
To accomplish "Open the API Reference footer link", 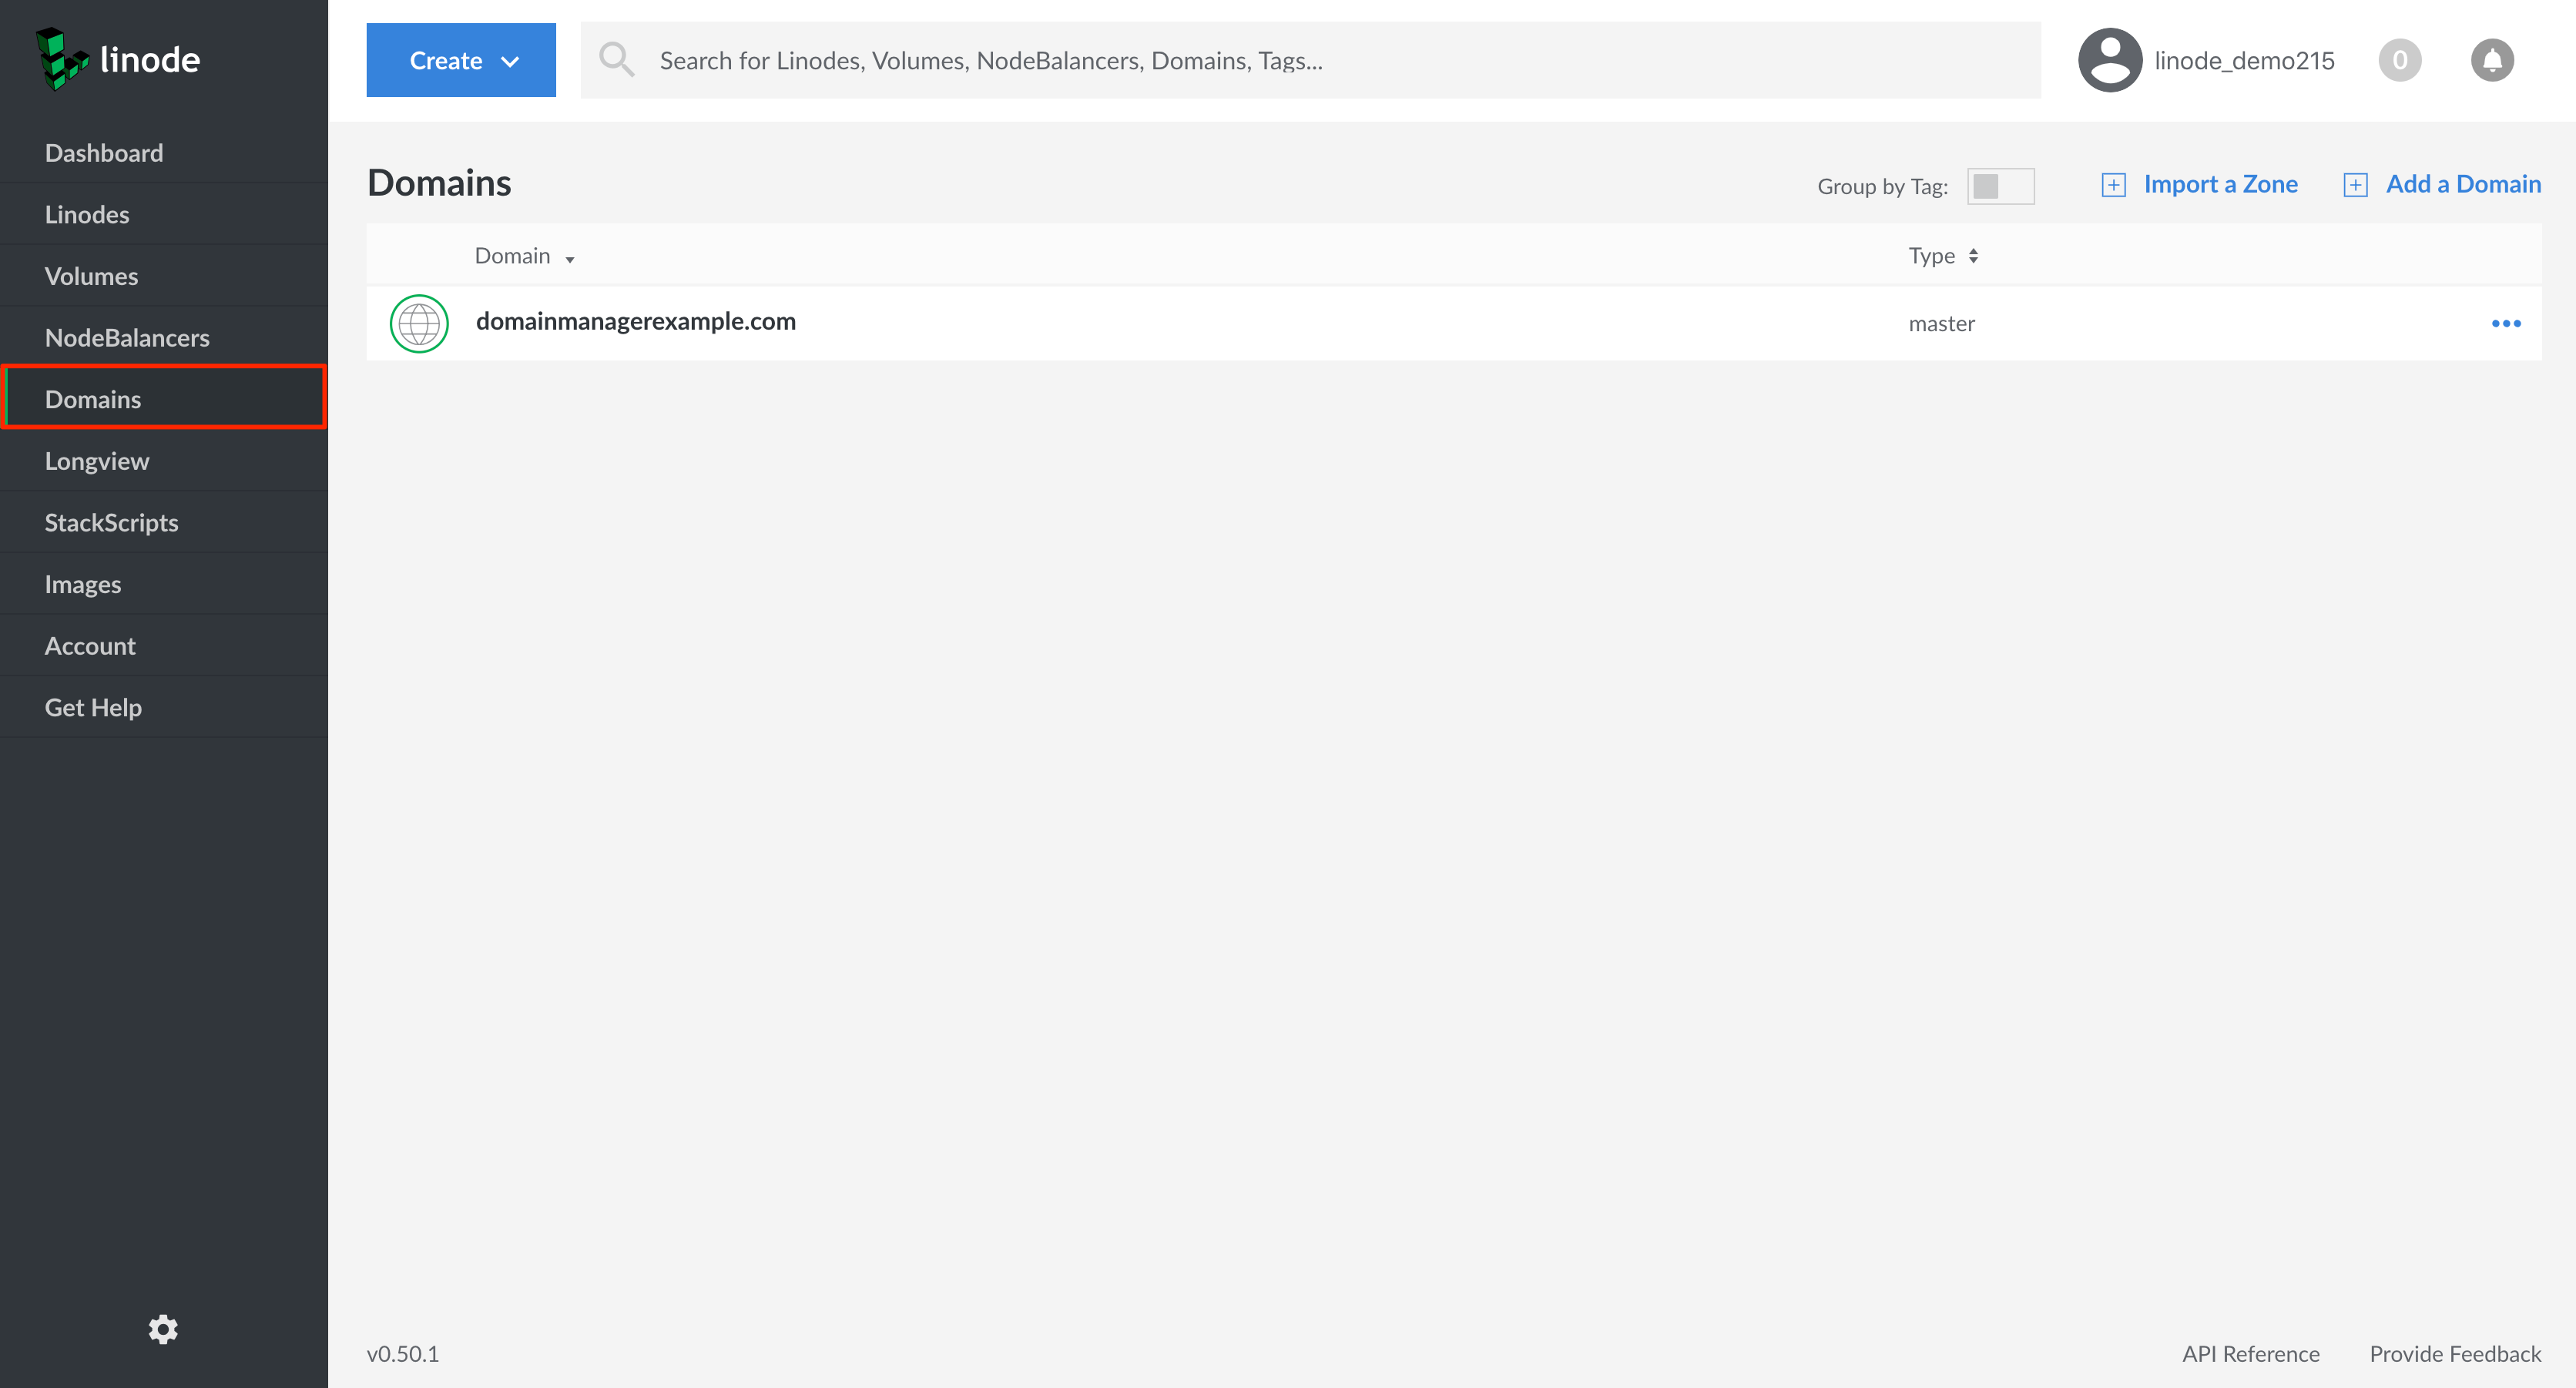I will [2250, 1353].
